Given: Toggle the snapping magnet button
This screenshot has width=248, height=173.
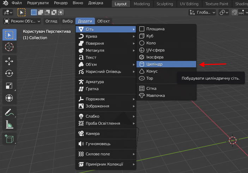Looking at the screenshot, I should click(234, 12).
